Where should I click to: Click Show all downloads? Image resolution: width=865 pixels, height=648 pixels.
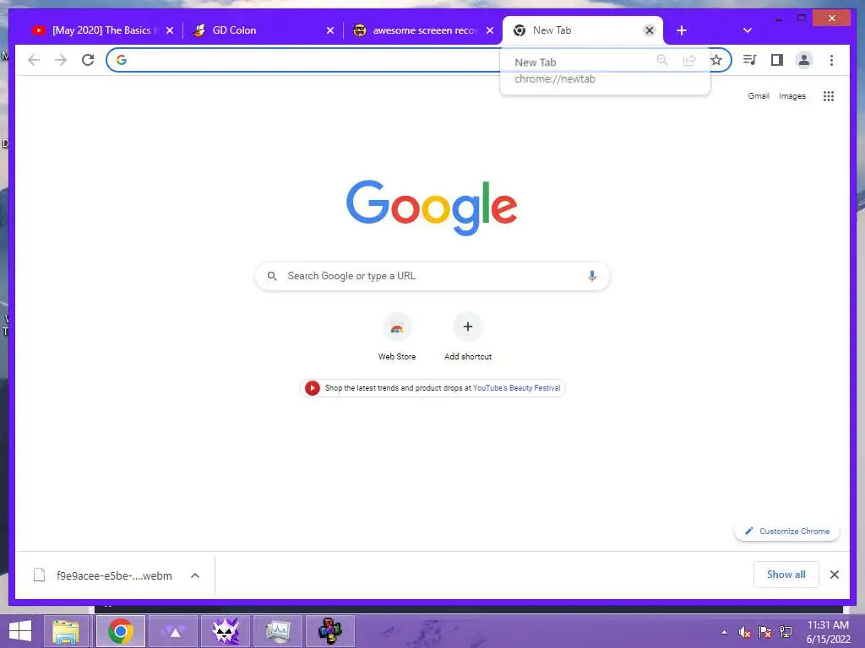pos(786,575)
